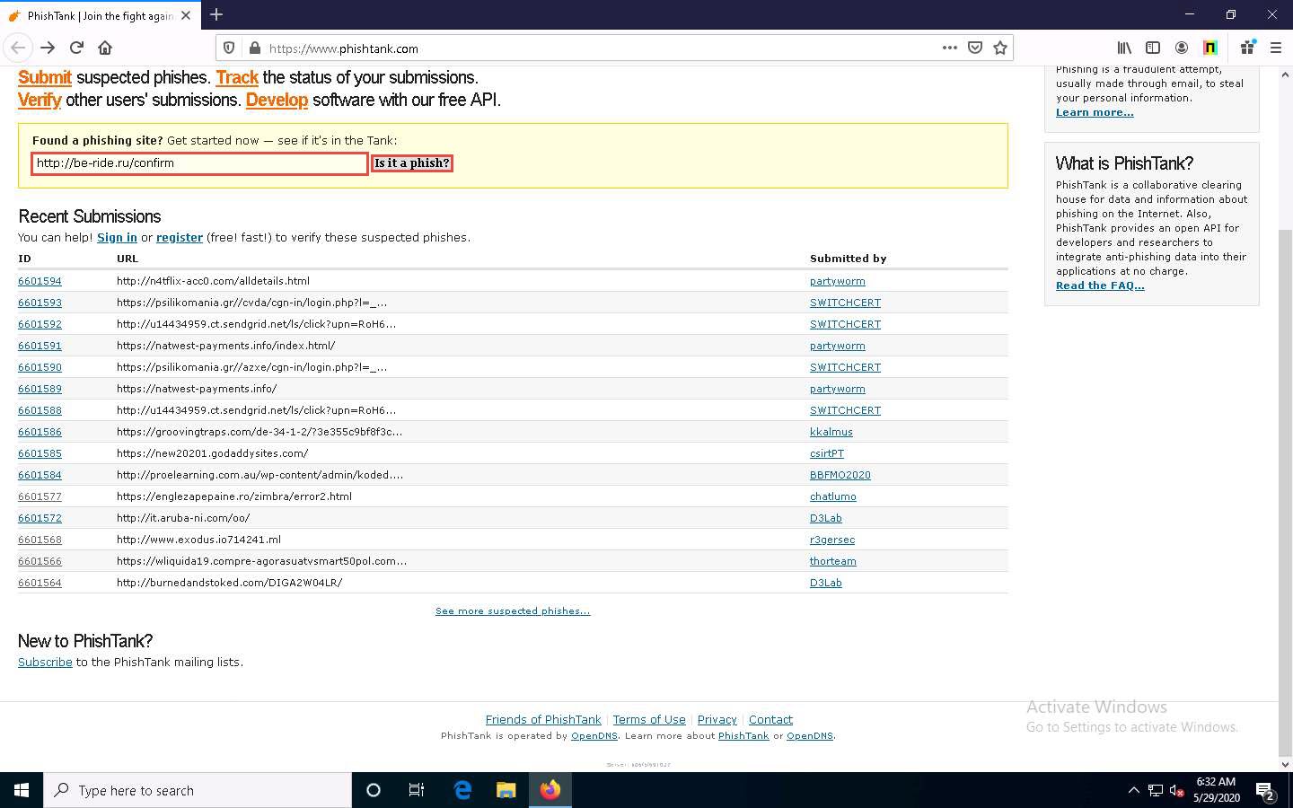Open Contact footer link
Image resolution: width=1293 pixels, height=808 pixels.
[x=770, y=720]
